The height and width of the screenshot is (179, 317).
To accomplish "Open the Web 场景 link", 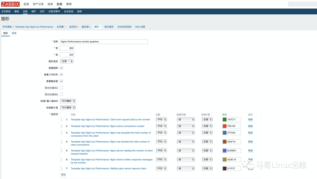I will click(140, 27).
